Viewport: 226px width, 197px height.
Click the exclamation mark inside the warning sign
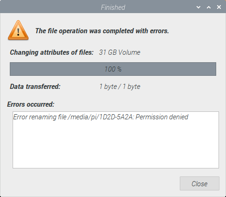(18, 32)
